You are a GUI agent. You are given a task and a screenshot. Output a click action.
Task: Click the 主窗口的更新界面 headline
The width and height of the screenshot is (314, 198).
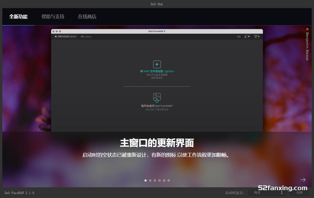click(x=157, y=143)
